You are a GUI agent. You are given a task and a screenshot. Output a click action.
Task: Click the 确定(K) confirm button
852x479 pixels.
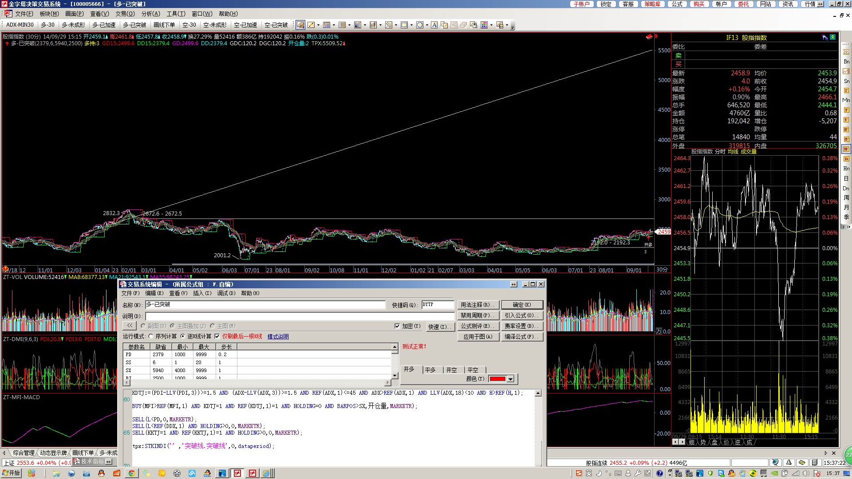522,305
